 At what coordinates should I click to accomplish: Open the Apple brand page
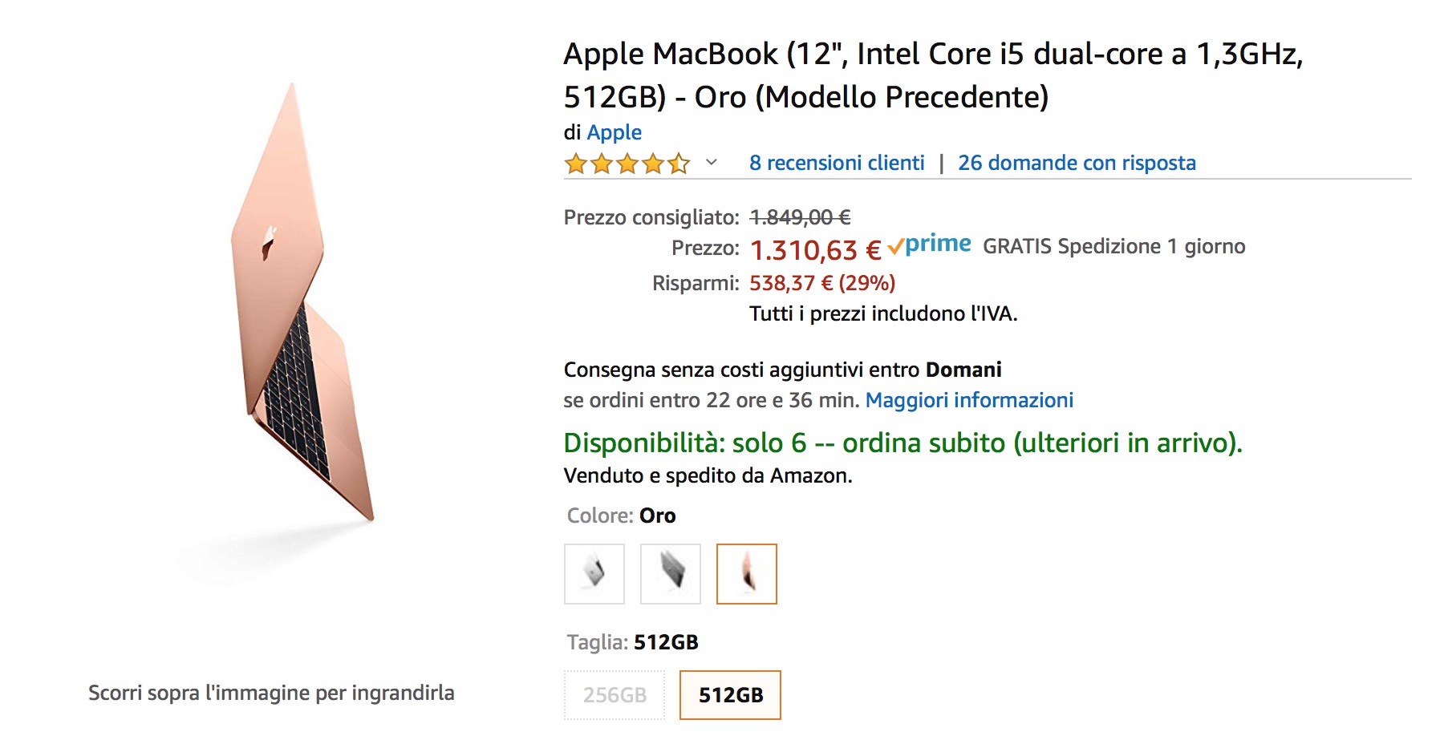(x=615, y=132)
